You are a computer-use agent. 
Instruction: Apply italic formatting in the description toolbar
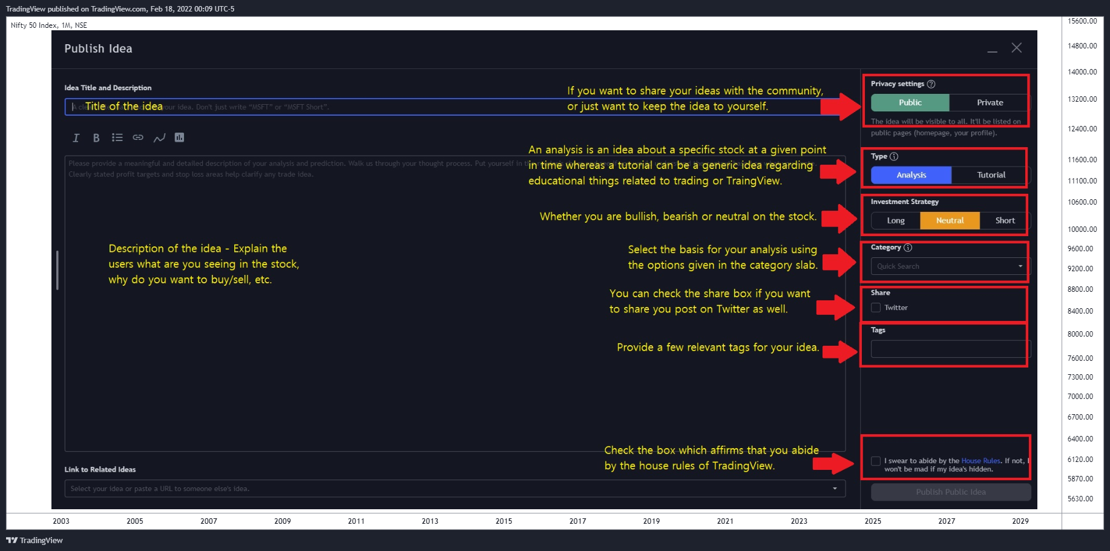click(x=76, y=138)
